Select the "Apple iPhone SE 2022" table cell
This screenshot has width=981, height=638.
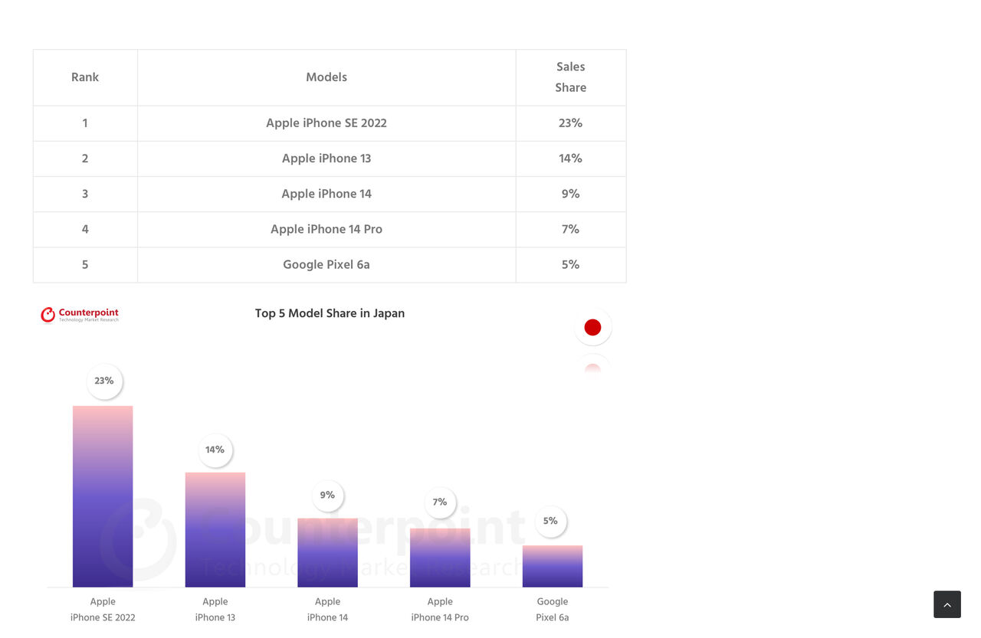326,123
